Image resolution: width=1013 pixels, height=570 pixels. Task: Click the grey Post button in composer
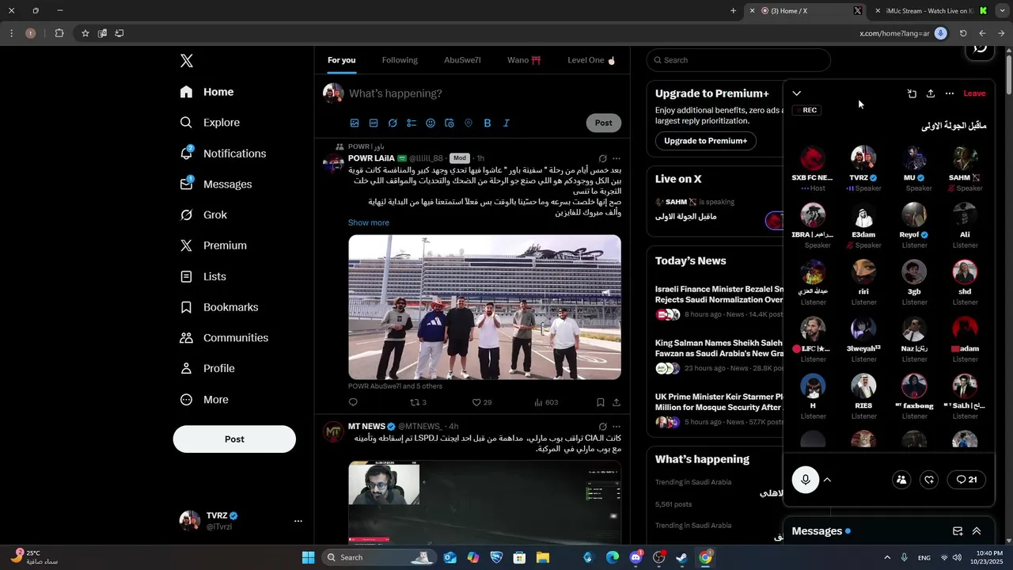(604, 123)
